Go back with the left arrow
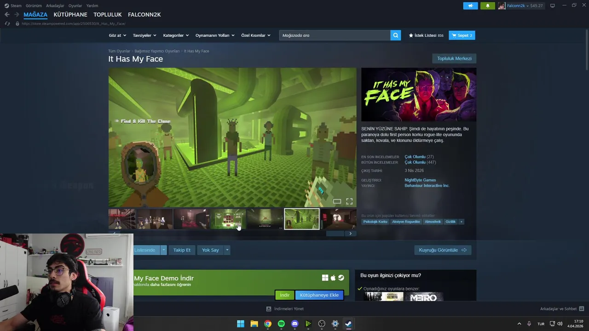Screen dimensions: 589x331 coord(7,15)
